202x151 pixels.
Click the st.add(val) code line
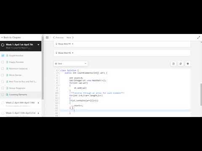[x=80, y=88]
